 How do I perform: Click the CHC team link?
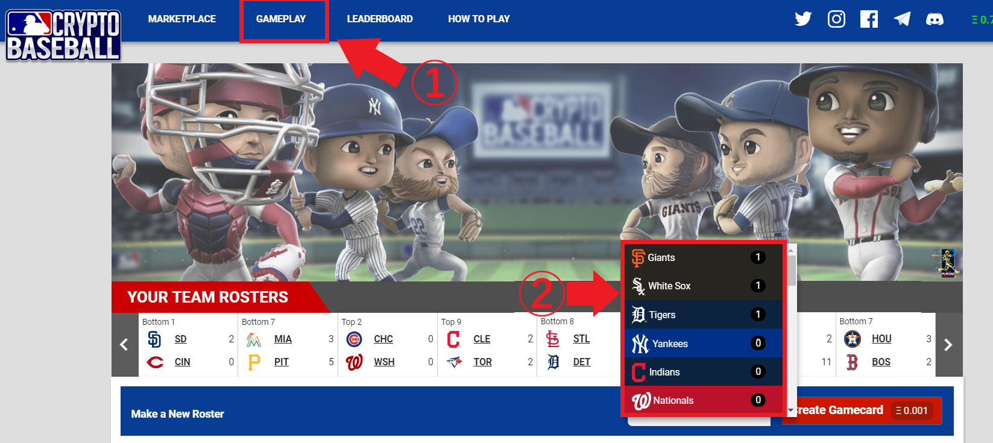(383, 339)
